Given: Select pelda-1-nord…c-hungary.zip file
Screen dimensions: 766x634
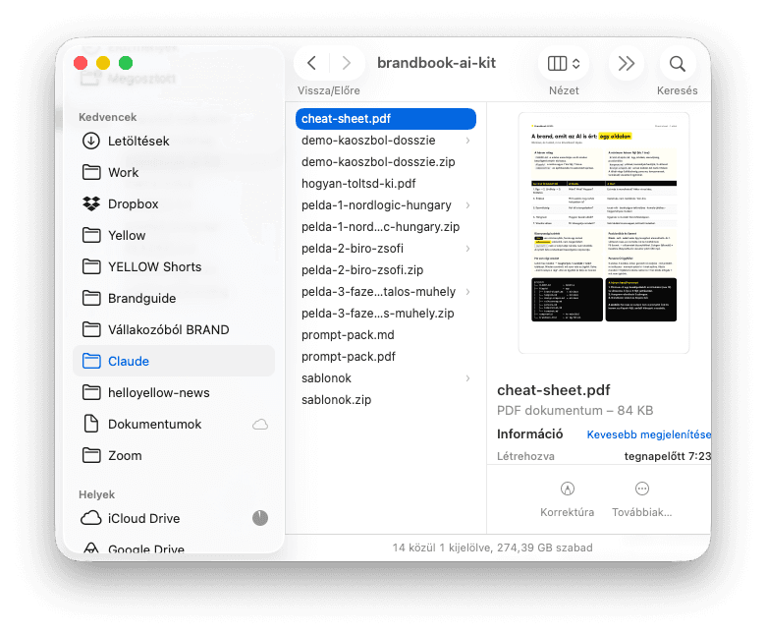Looking at the screenshot, I should tap(385, 227).
